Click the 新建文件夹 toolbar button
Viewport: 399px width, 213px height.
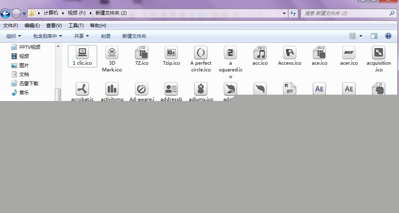[x=134, y=36]
